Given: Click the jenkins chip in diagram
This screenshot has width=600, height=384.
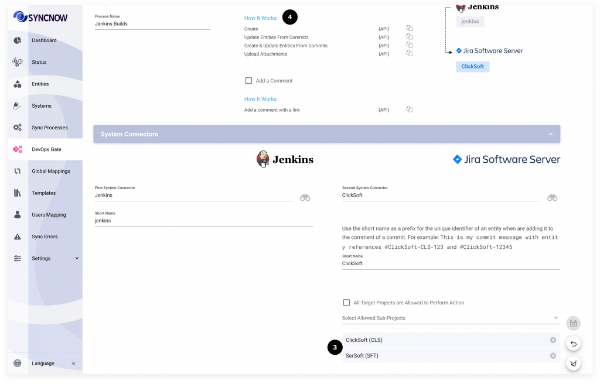Looking at the screenshot, I should pyautogui.click(x=470, y=22).
